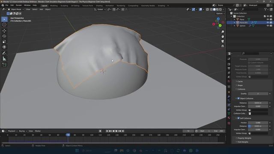Select the Move tool
This screenshot has width=274, height=154.
point(4,31)
